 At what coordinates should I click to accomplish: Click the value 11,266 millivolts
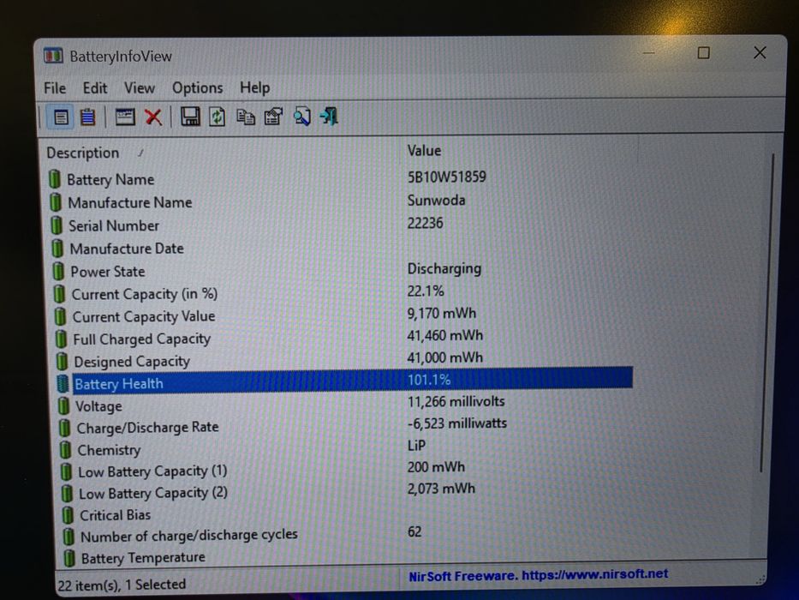pos(456,401)
